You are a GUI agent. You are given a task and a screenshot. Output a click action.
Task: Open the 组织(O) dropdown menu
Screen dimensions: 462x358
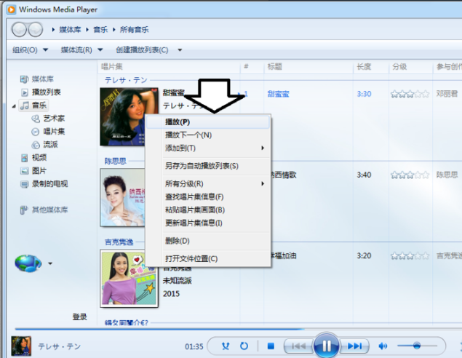coord(30,50)
